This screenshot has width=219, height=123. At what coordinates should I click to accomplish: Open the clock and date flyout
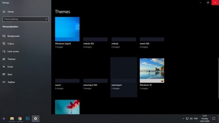click(x=205, y=119)
